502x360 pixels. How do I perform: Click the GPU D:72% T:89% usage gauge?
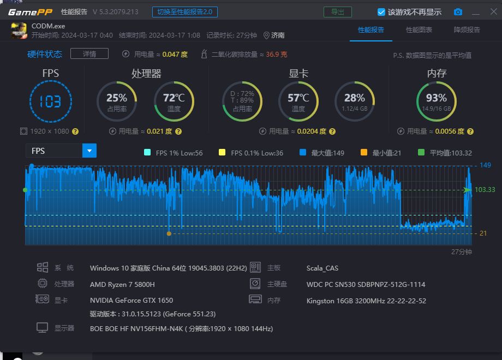point(242,101)
